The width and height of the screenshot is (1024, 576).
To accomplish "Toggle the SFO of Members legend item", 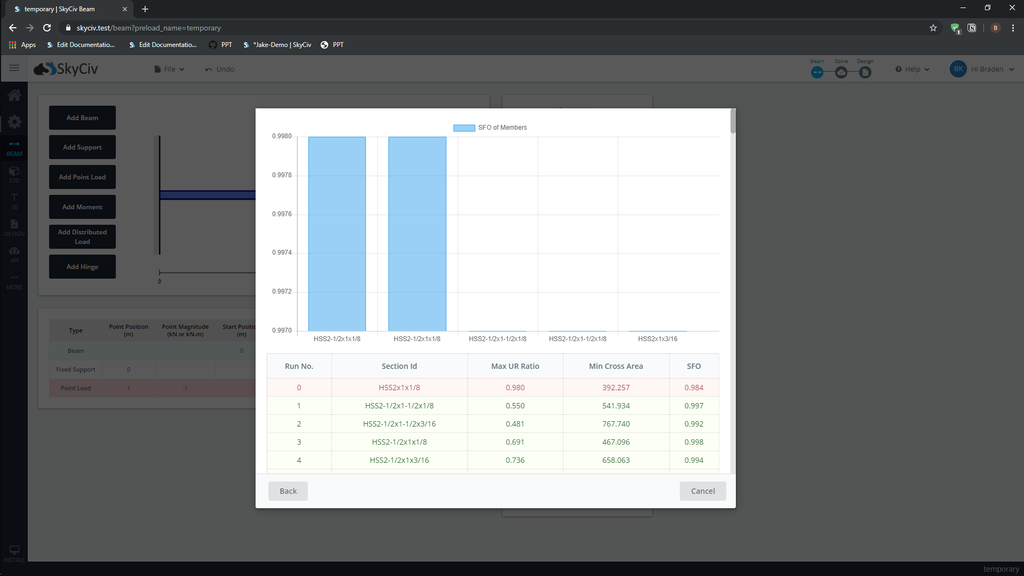I will [x=490, y=128].
